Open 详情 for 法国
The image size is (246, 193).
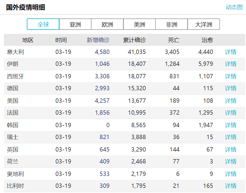(x=231, y=113)
